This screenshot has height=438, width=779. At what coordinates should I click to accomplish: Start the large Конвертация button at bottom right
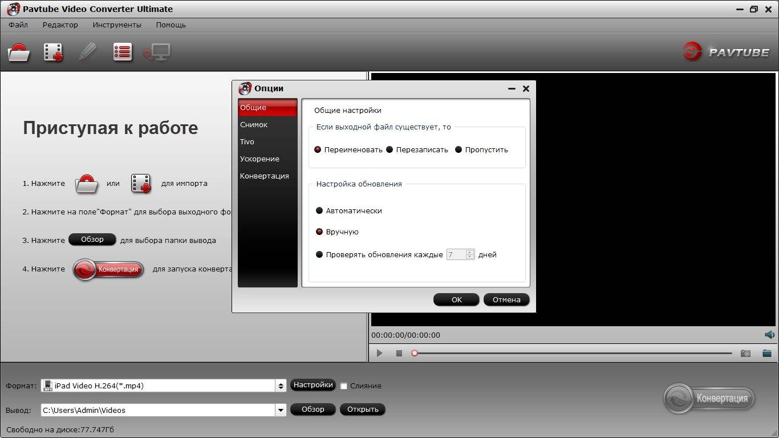(709, 398)
